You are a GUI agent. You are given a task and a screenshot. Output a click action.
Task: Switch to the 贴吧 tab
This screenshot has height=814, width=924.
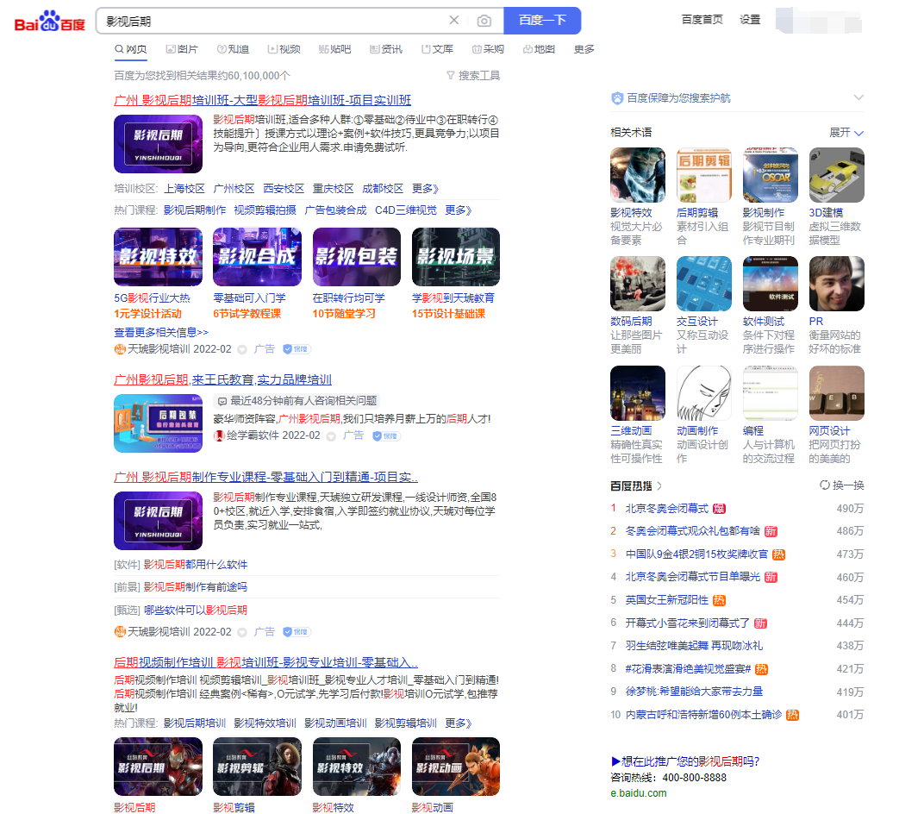pyautogui.click(x=334, y=49)
